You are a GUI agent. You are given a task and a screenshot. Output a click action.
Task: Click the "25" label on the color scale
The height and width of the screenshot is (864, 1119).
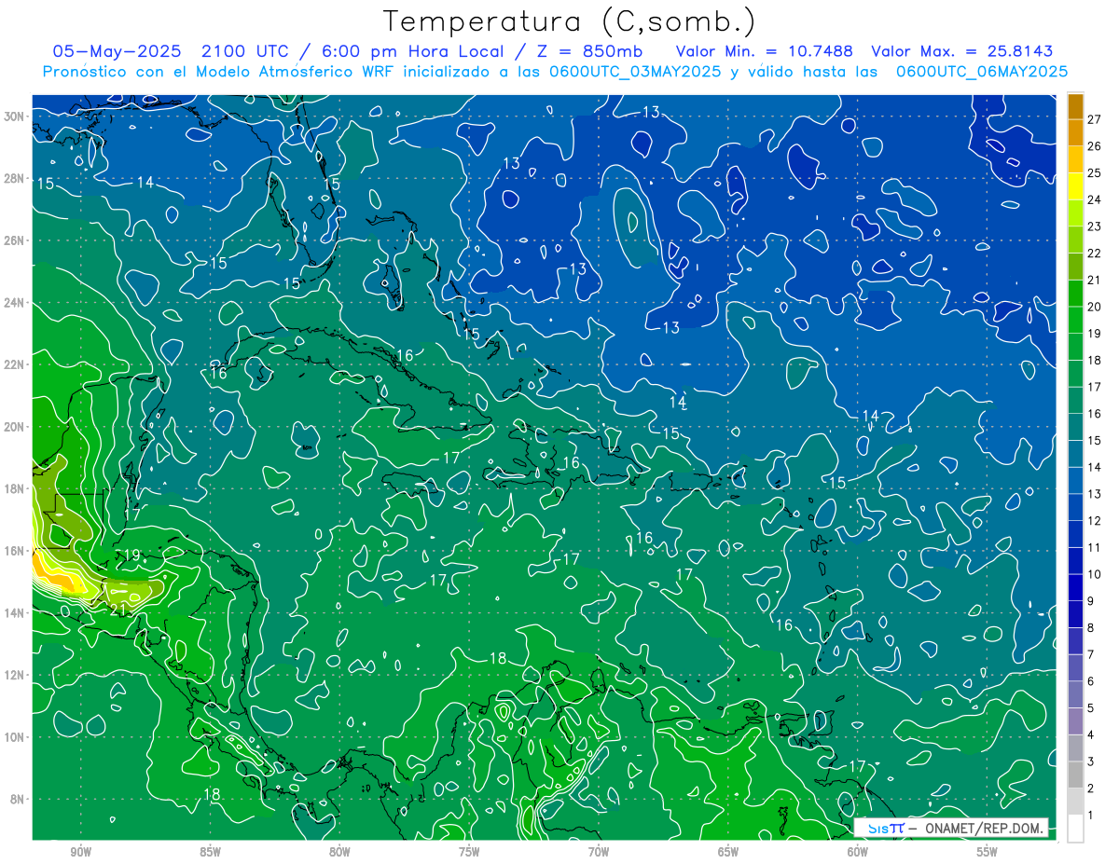click(1095, 172)
